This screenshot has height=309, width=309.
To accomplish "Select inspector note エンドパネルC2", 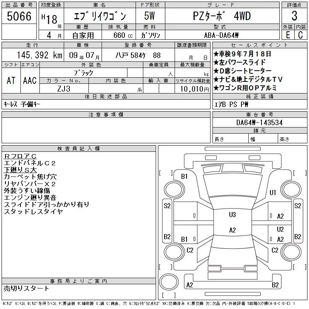I will click(30, 163).
